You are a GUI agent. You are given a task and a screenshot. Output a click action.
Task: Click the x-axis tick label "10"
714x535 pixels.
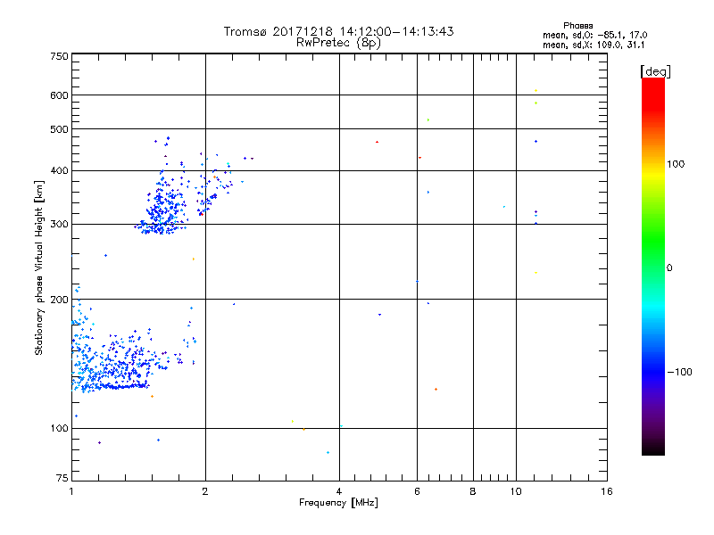click(x=516, y=491)
